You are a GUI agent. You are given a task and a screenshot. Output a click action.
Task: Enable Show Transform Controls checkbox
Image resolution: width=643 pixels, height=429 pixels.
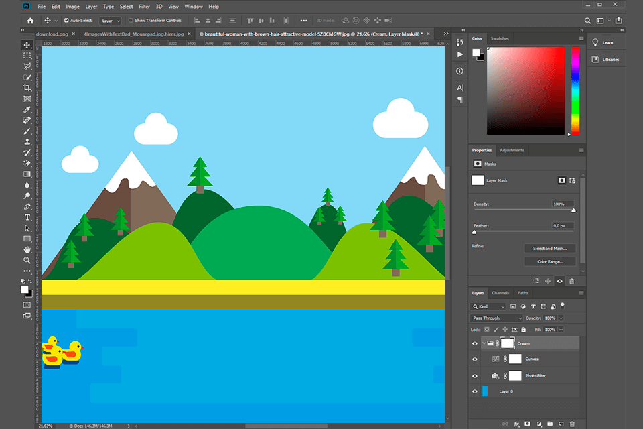pyautogui.click(x=131, y=21)
